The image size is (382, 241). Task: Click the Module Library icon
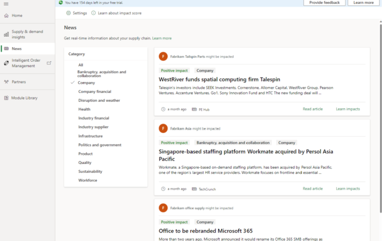click(x=7, y=98)
